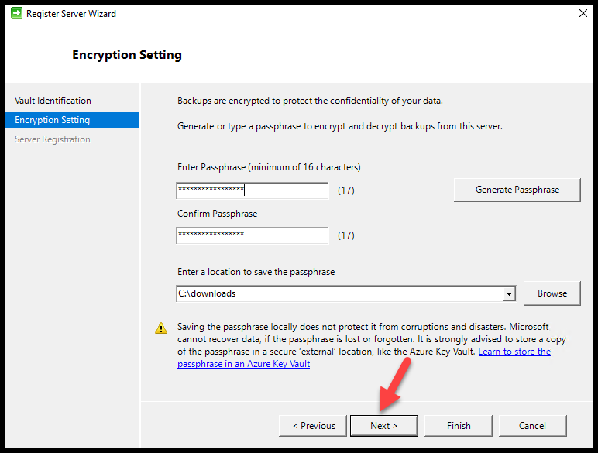Expand the passphrase save location dropdown arrow
The height and width of the screenshot is (453, 598).
point(509,294)
